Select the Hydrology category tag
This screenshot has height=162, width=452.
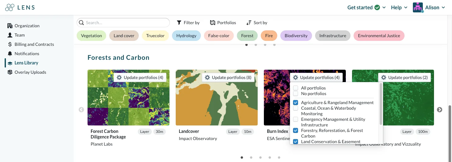pos(186,36)
